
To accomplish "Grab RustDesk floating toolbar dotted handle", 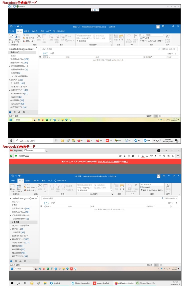I will pyautogui.click(x=93, y=10).
